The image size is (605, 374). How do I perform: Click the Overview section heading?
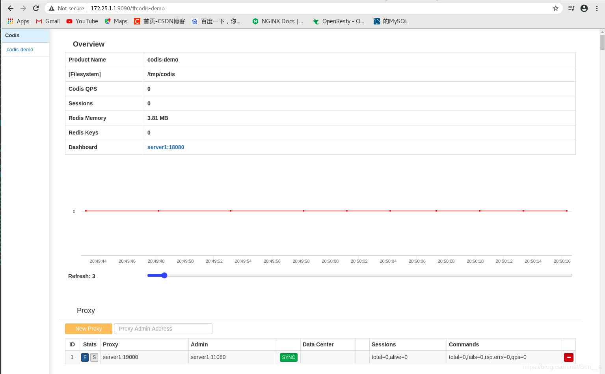[89, 44]
